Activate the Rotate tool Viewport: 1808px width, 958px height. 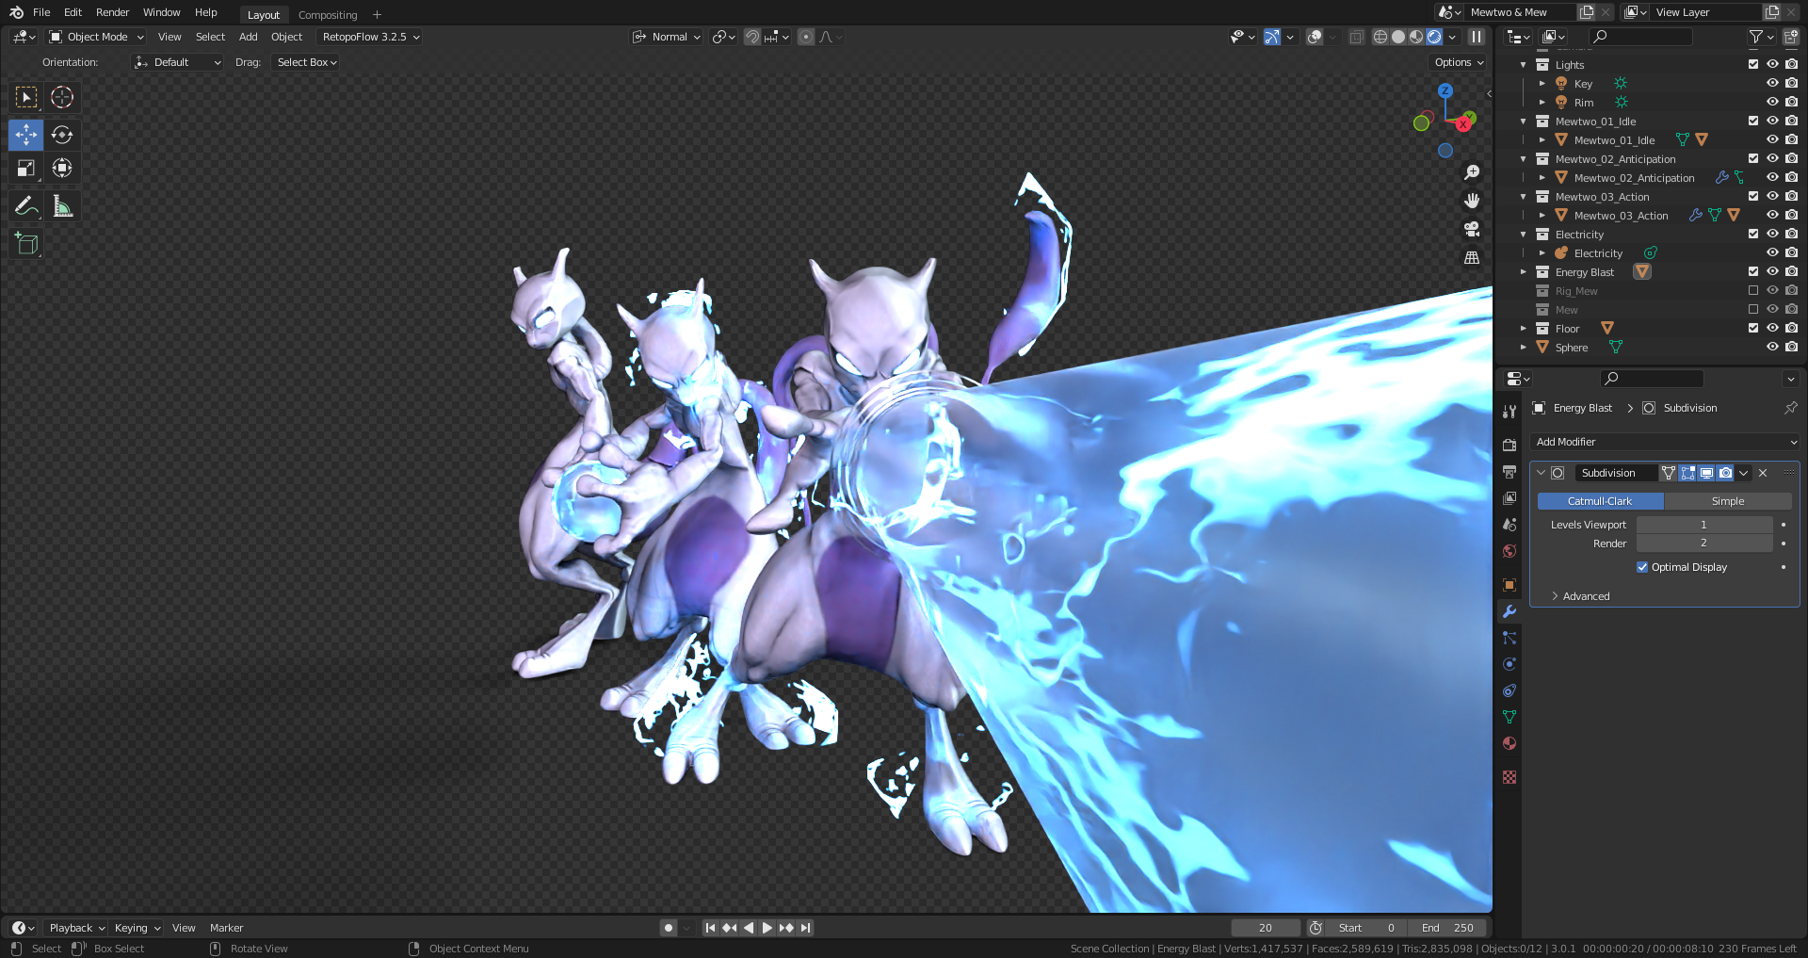coord(62,135)
